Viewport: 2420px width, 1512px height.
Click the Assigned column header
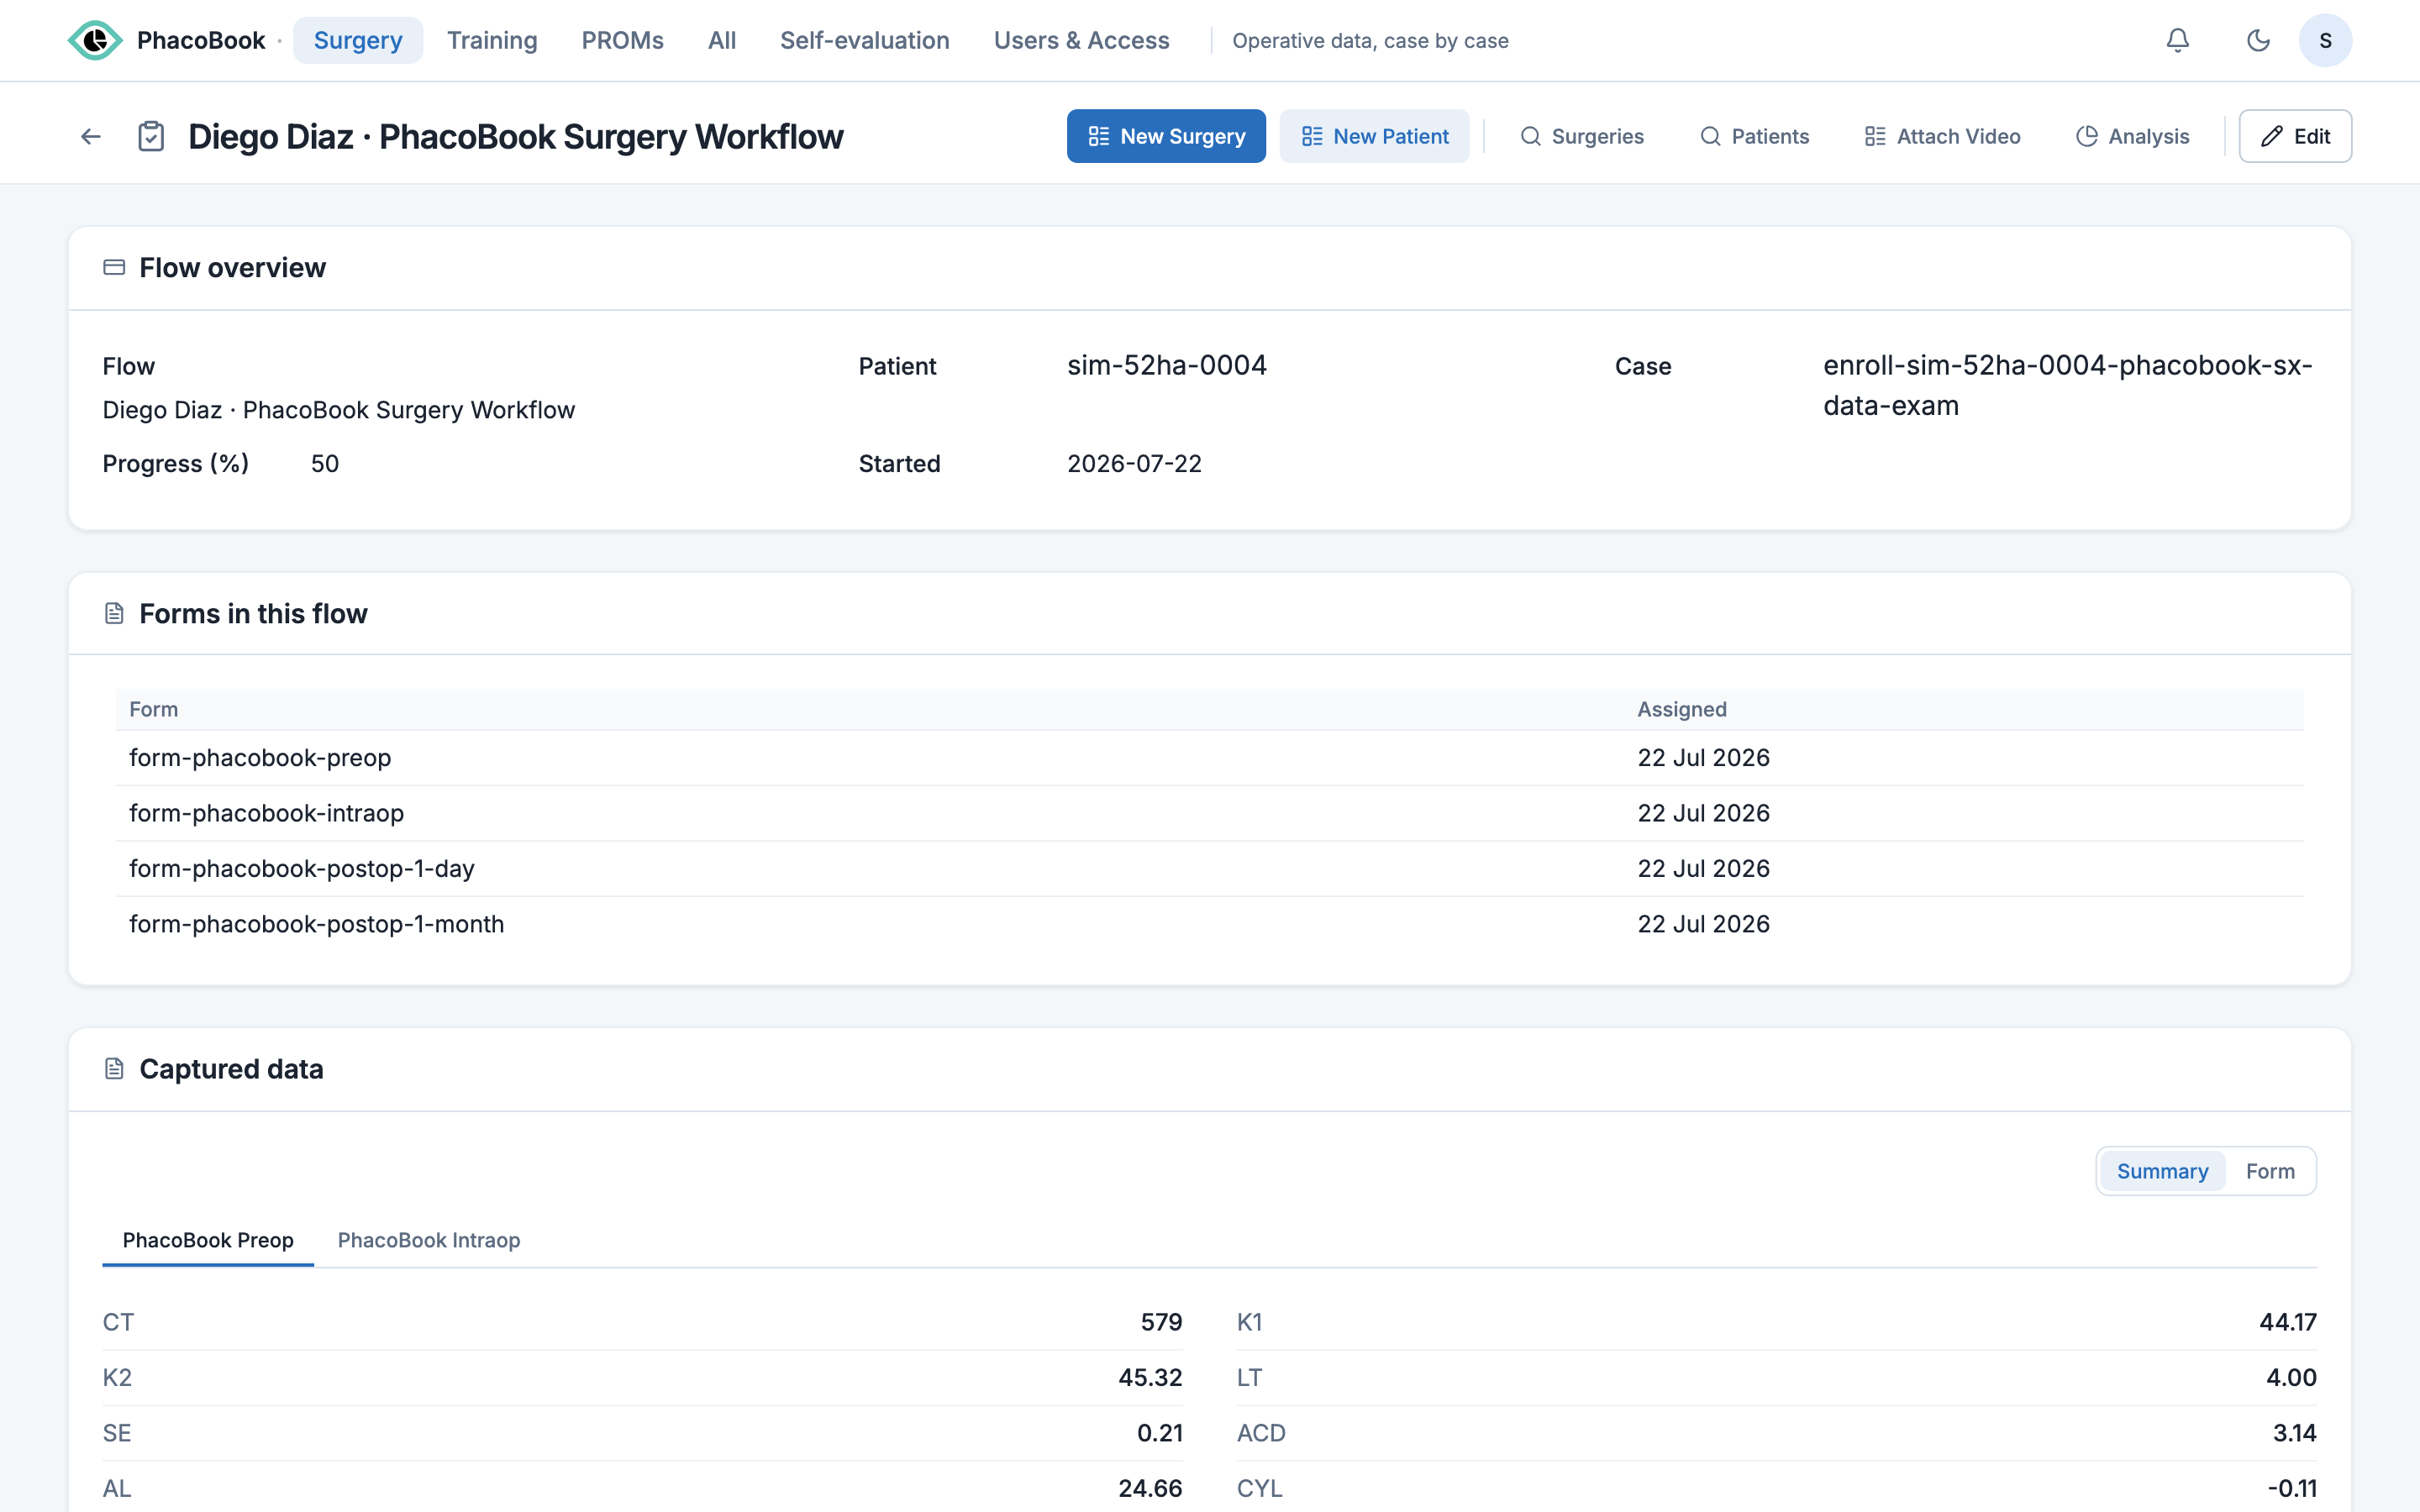(1682, 709)
